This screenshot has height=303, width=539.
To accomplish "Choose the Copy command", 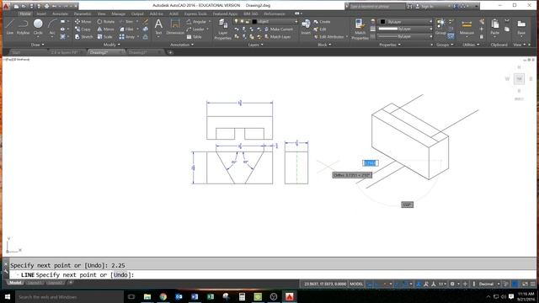I will (x=83, y=29).
